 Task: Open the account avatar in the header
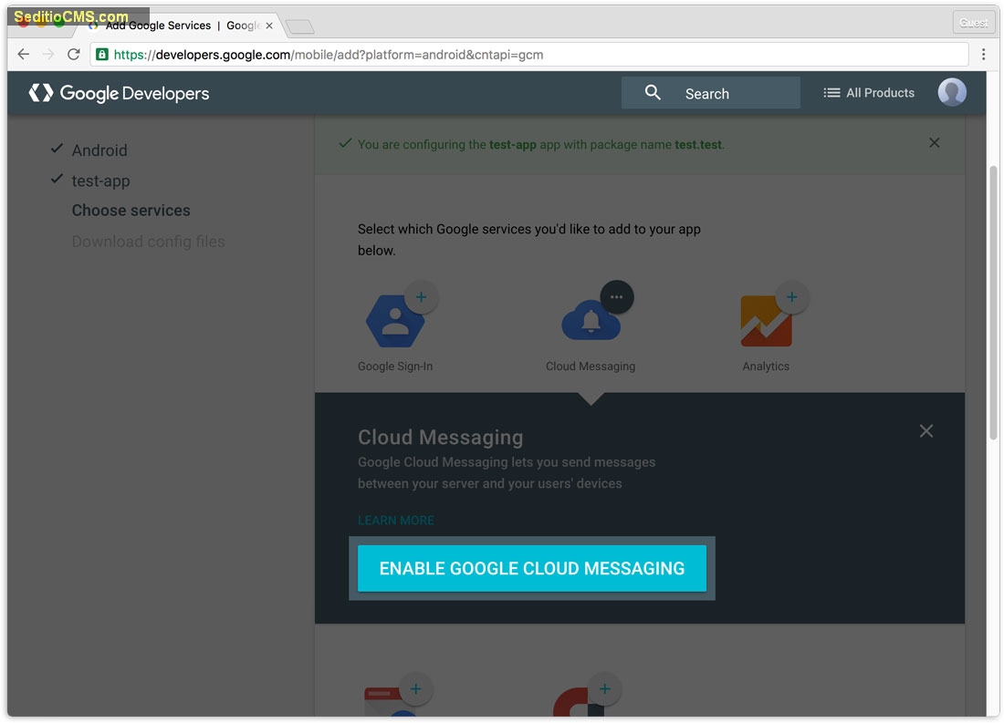(x=951, y=93)
